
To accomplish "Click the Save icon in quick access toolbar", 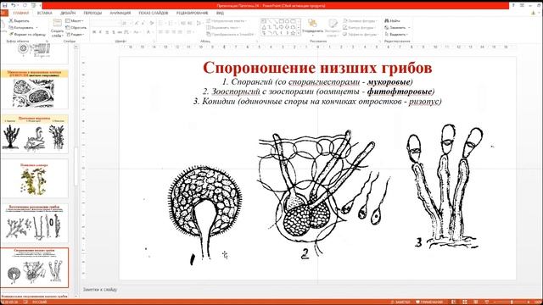I will 4,6.
